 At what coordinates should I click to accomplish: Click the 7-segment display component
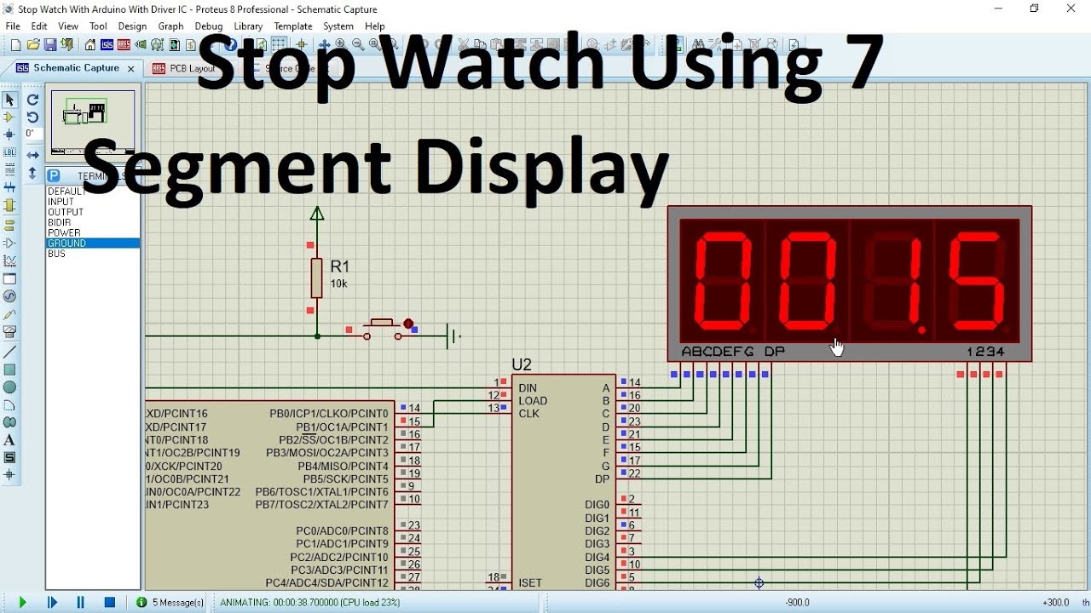click(850, 284)
